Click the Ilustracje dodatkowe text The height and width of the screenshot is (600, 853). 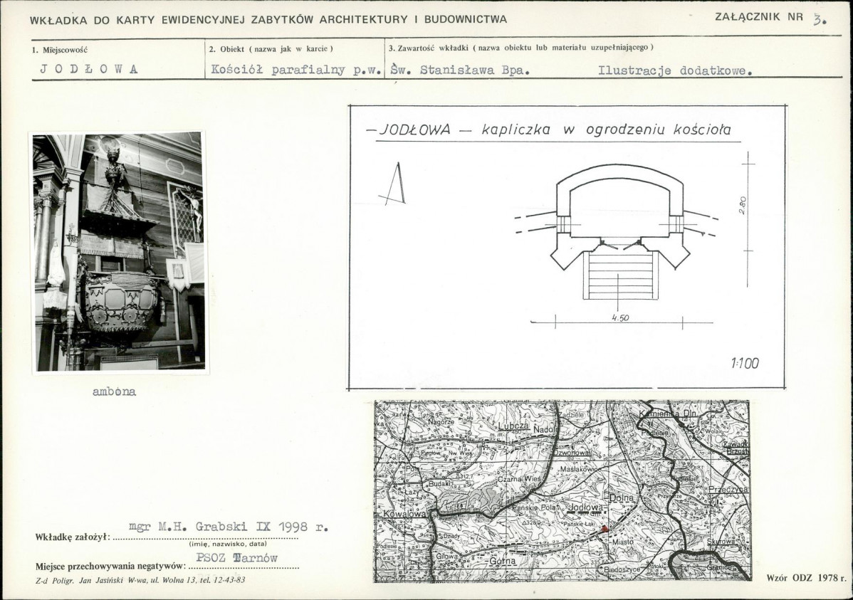click(675, 70)
